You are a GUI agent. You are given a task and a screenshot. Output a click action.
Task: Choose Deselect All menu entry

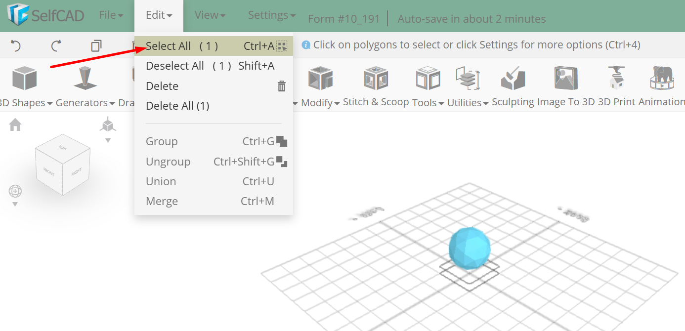tap(214, 66)
